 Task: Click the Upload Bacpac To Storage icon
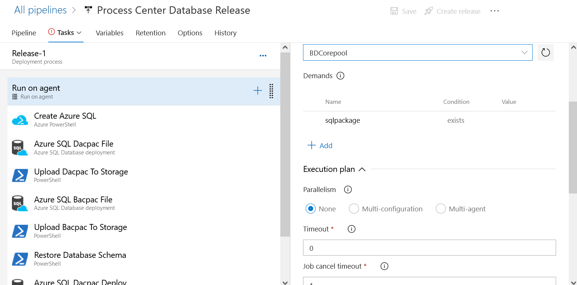[20, 231]
